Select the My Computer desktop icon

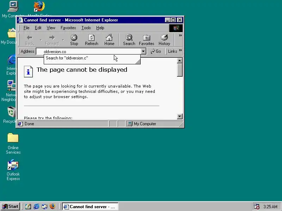(13, 9)
